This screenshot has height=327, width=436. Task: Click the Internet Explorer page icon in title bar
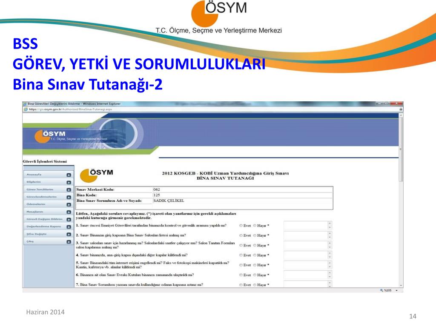coord(25,104)
